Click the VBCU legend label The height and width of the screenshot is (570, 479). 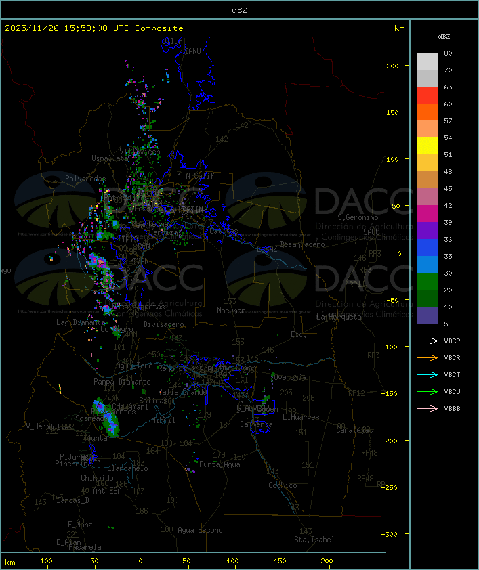point(452,392)
